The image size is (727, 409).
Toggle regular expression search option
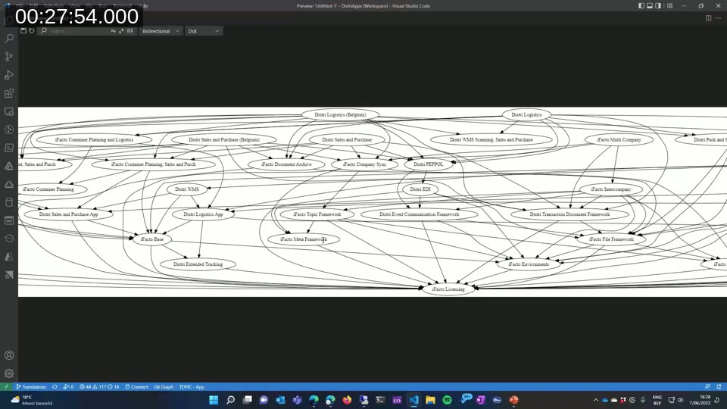[121, 31]
